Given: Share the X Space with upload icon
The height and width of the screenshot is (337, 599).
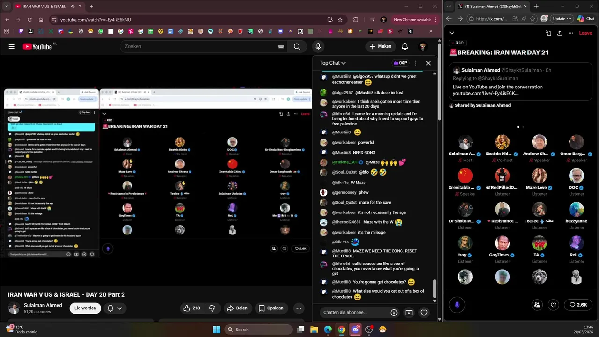Looking at the screenshot, I should tap(560, 33).
